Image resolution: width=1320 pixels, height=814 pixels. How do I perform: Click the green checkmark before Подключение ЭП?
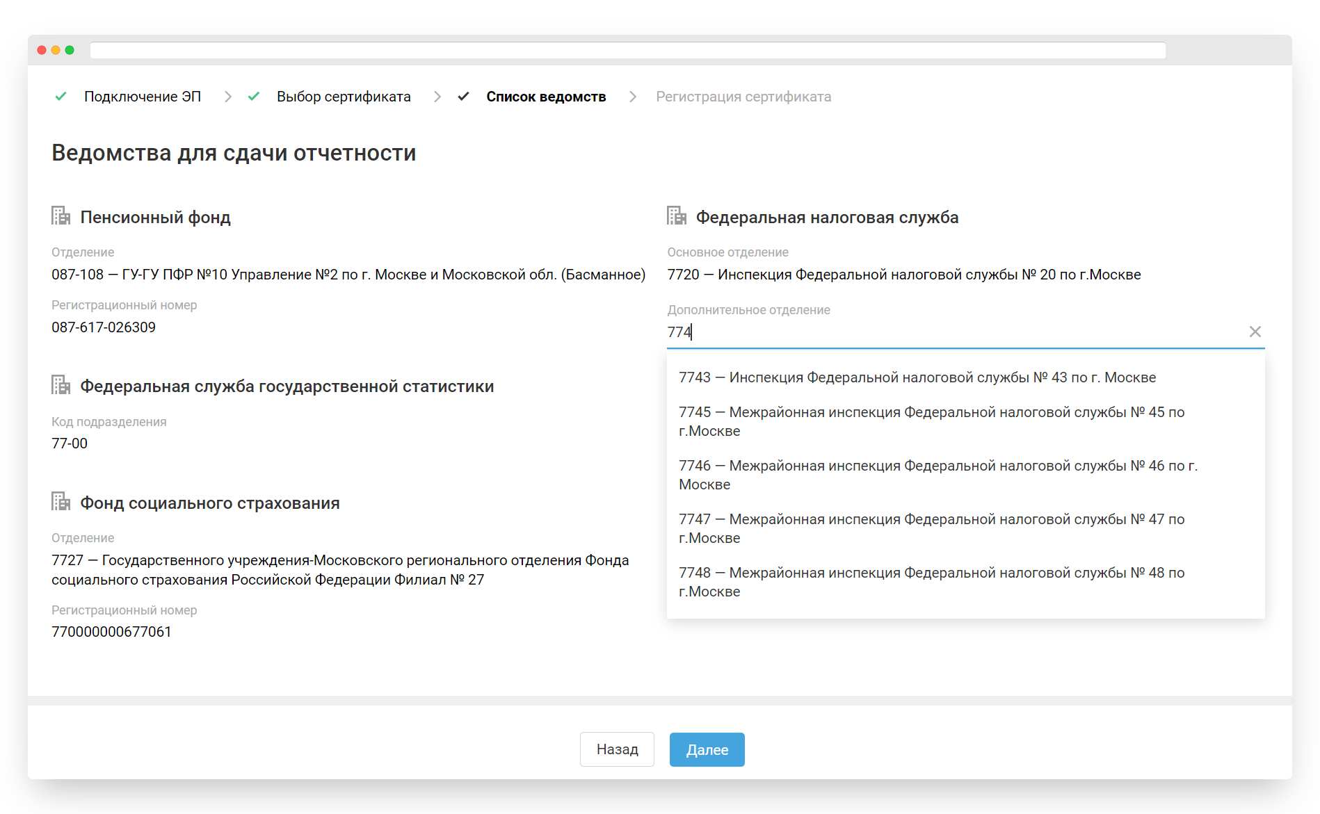[61, 97]
